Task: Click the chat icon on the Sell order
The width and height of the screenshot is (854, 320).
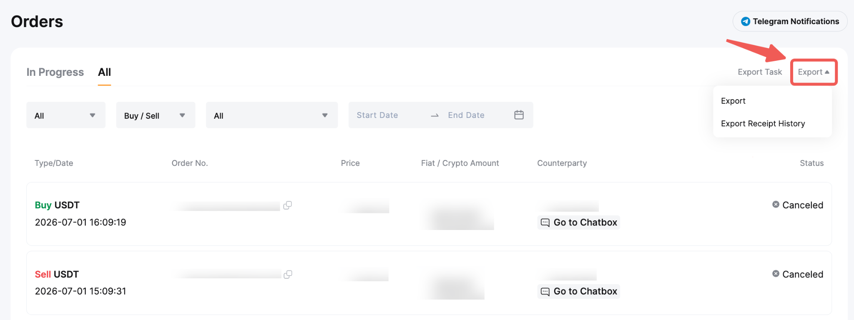Action: tap(545, 292)
